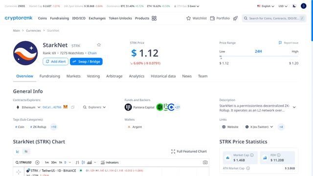Click the StarkNet coin logo
313x176 pixels.
click(x=25, y=53)
